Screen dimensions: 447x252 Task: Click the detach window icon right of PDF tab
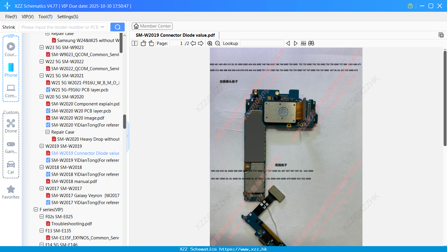pyautogui.click(x=441, y=35)
